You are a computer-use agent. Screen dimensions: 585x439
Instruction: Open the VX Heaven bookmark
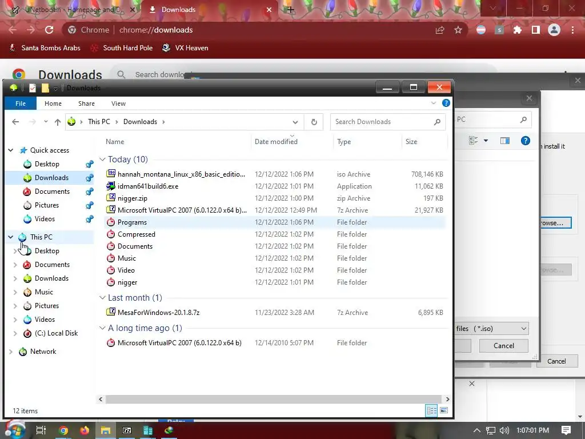click(186, 48)
